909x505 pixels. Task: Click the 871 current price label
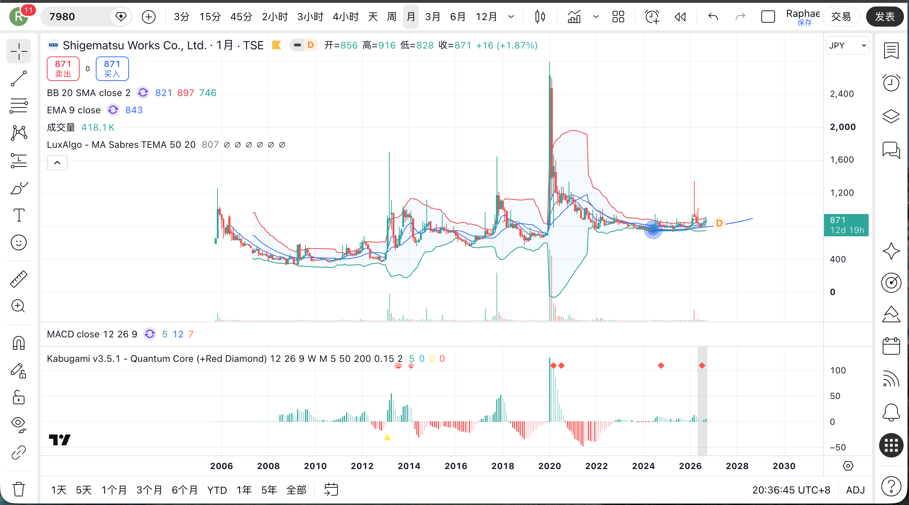pyautogui.click(x=846, y=225)
